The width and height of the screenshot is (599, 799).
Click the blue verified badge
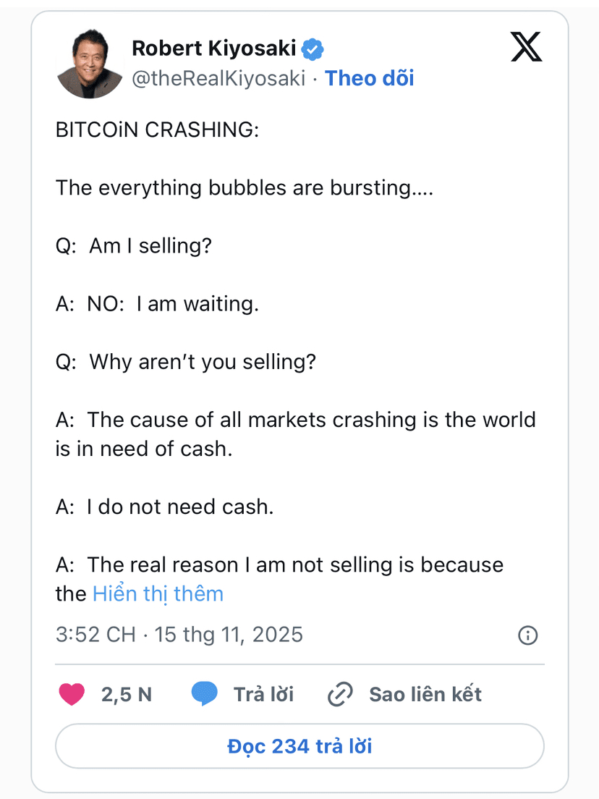pyautogui.click(x=313, y=49)
